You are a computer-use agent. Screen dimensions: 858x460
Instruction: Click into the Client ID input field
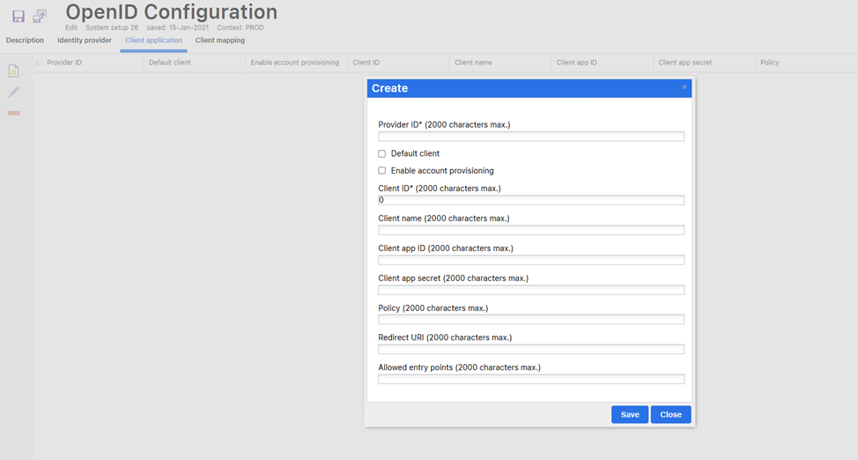(531, 200)
